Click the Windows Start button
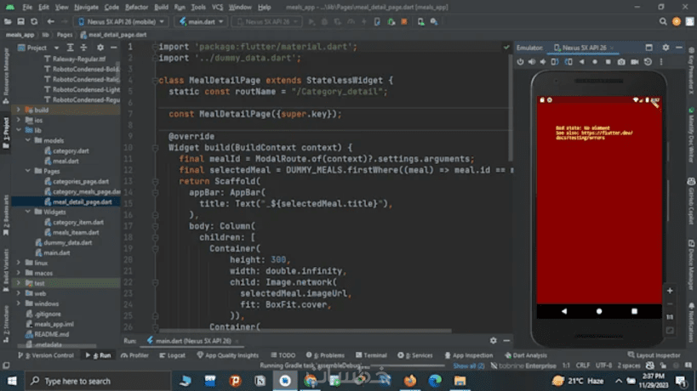The image size is (697, 391). pyautogui.click(x=12, y=381)
